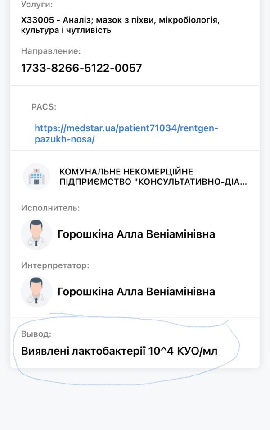The image size is (270, 430).
Task: Tap the truncated КОМУНАЛЬНЕ НЕКОМЕРЦІЙНЕ ПІДПРИЄМСТВО organization name
Action: (x=153, y=177)
